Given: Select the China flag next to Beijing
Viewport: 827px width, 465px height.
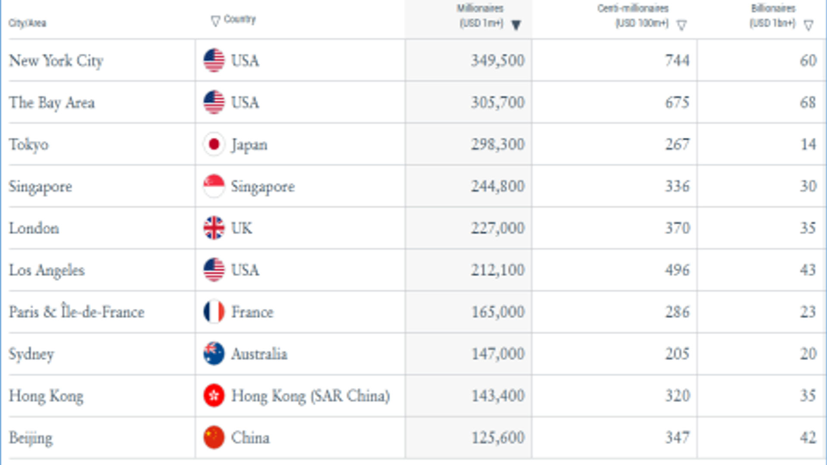Looking at the screenshot, I should click(x=214, y=437).
